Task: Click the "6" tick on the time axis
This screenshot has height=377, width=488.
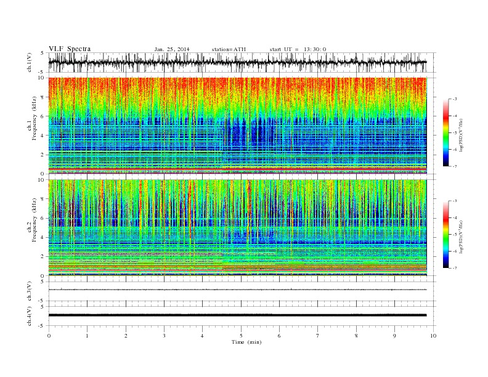Action: (279, 336)
